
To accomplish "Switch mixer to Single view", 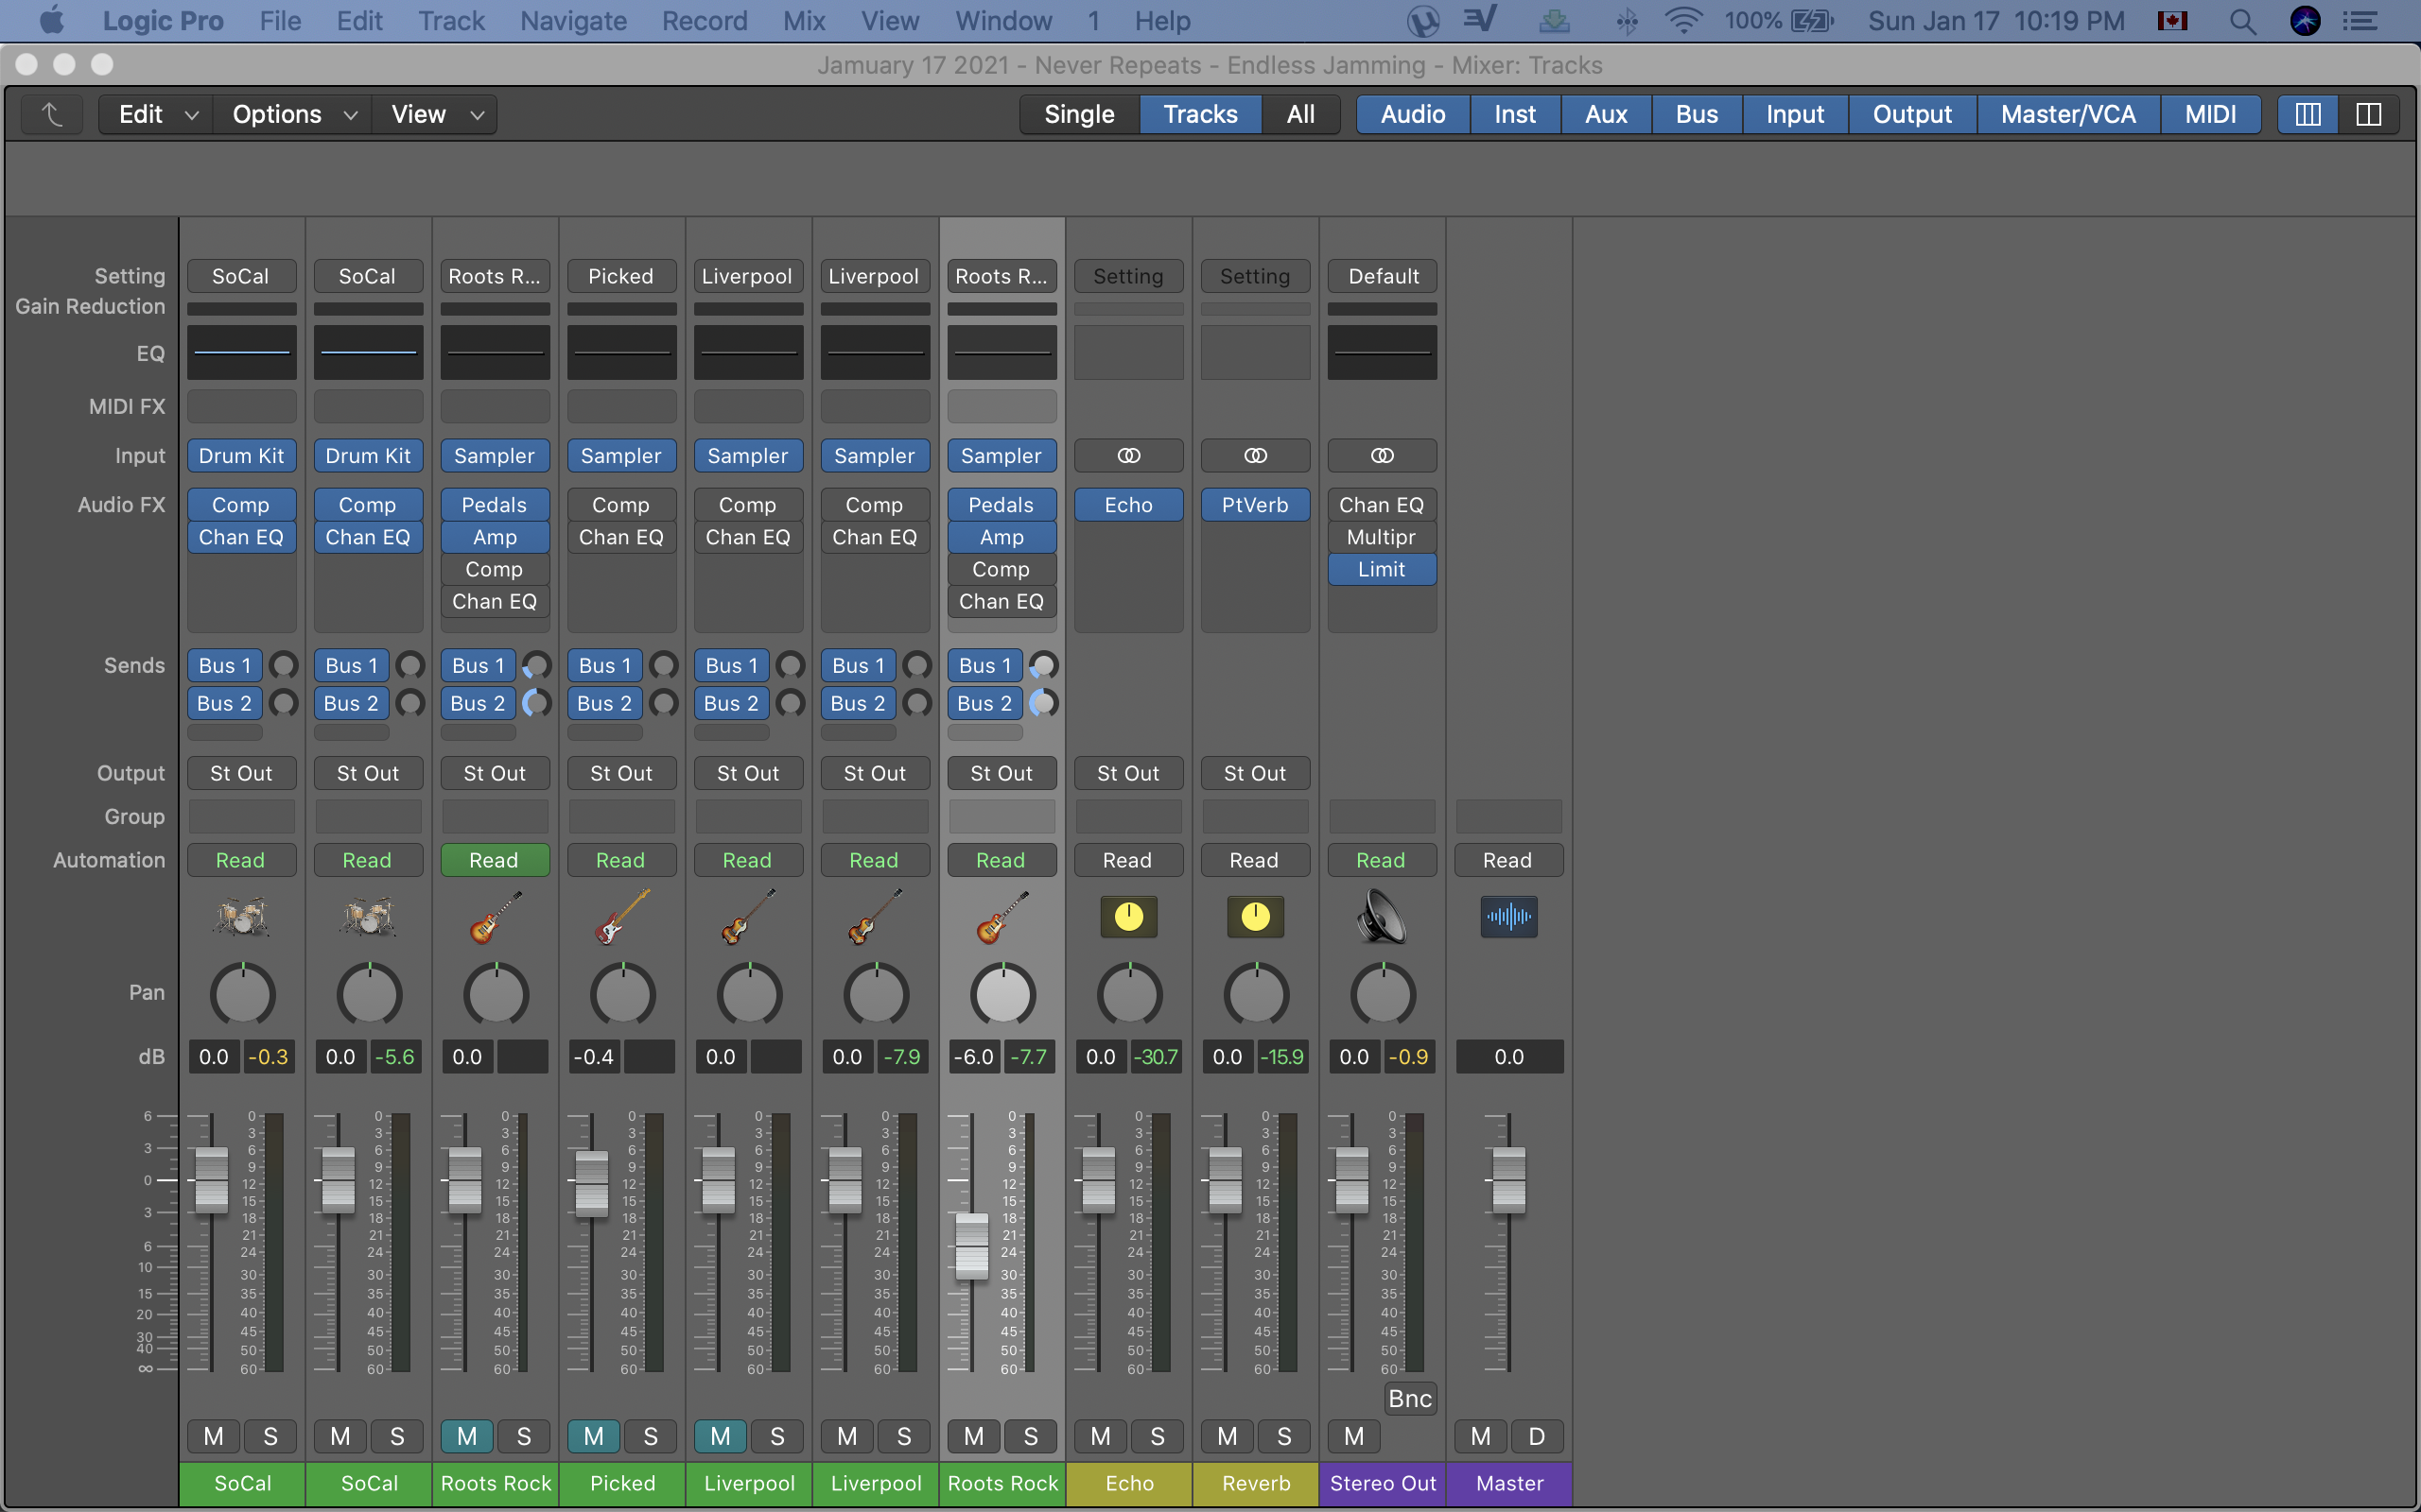I will coord(1079,114).
